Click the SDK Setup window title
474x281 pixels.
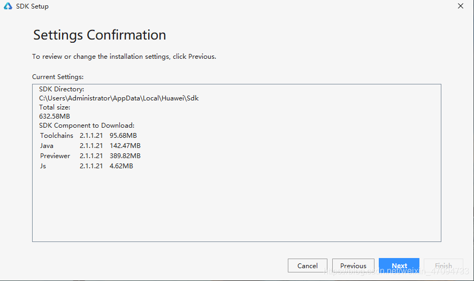[32, 6]
